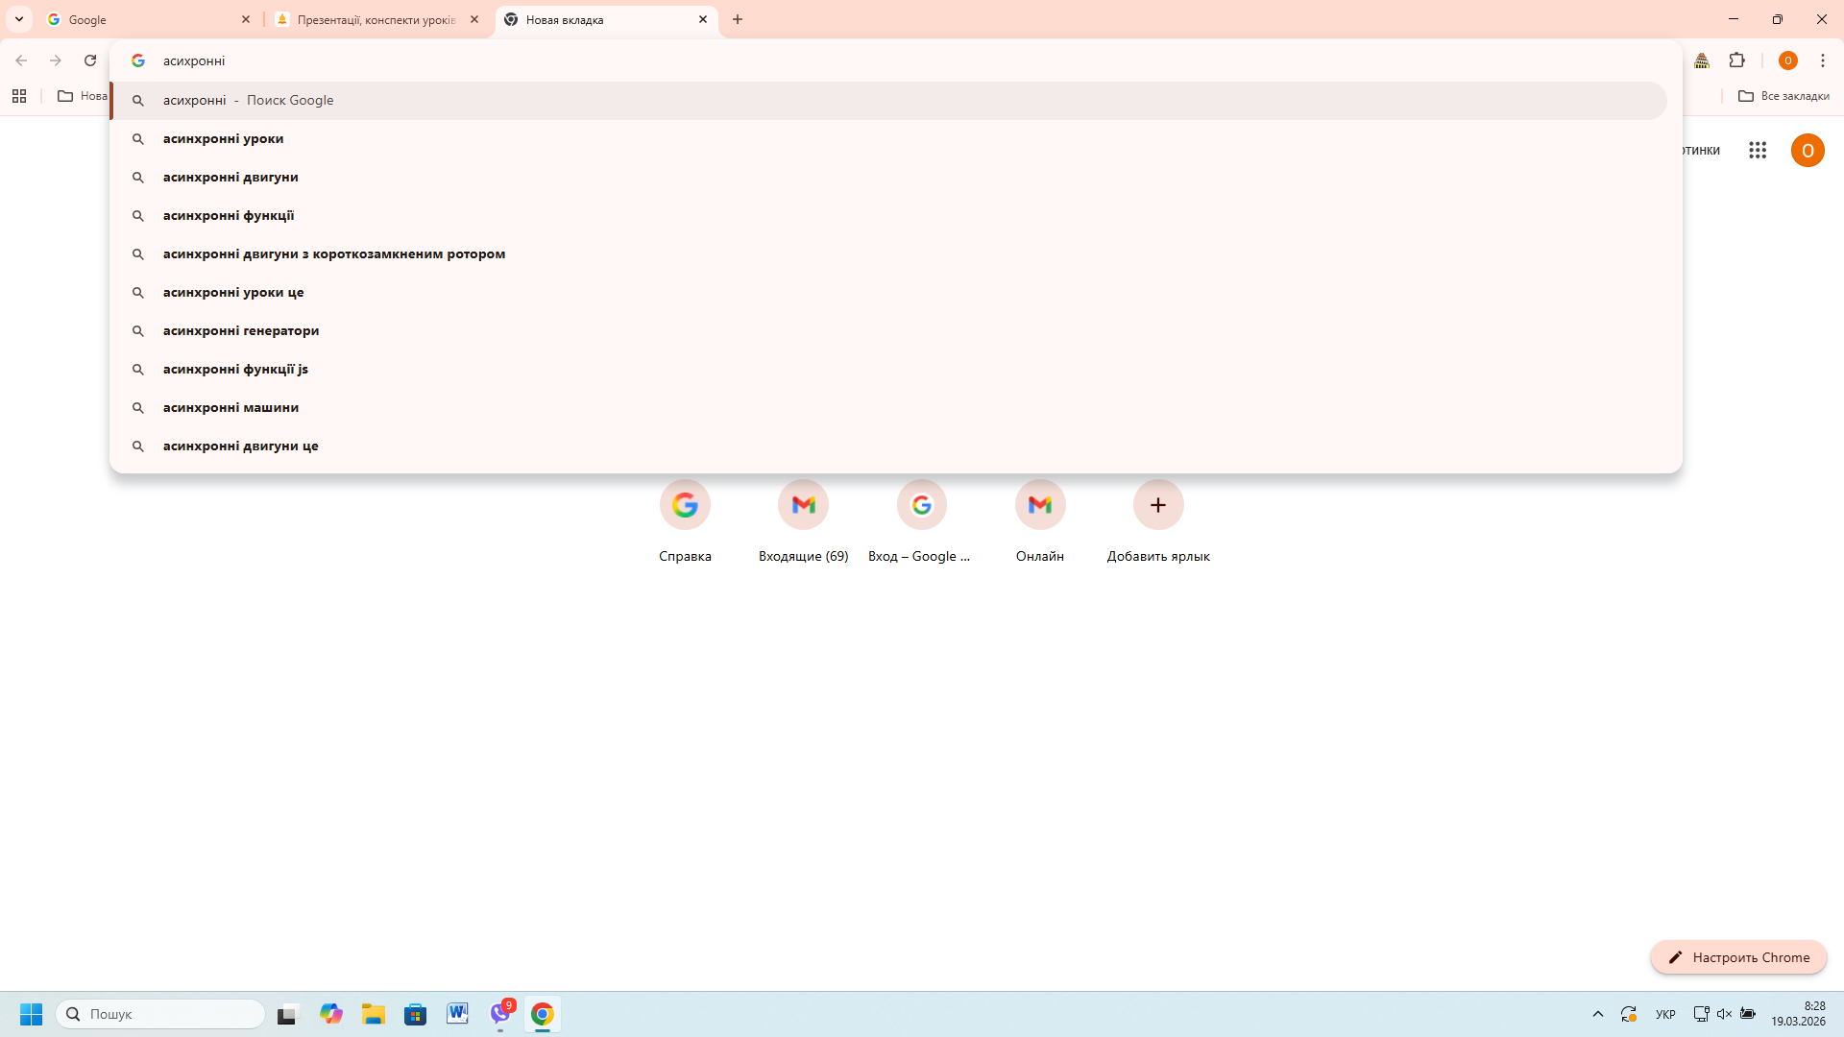
Task: Select suggestion асинхронні уроки
Action: [223, 138]
